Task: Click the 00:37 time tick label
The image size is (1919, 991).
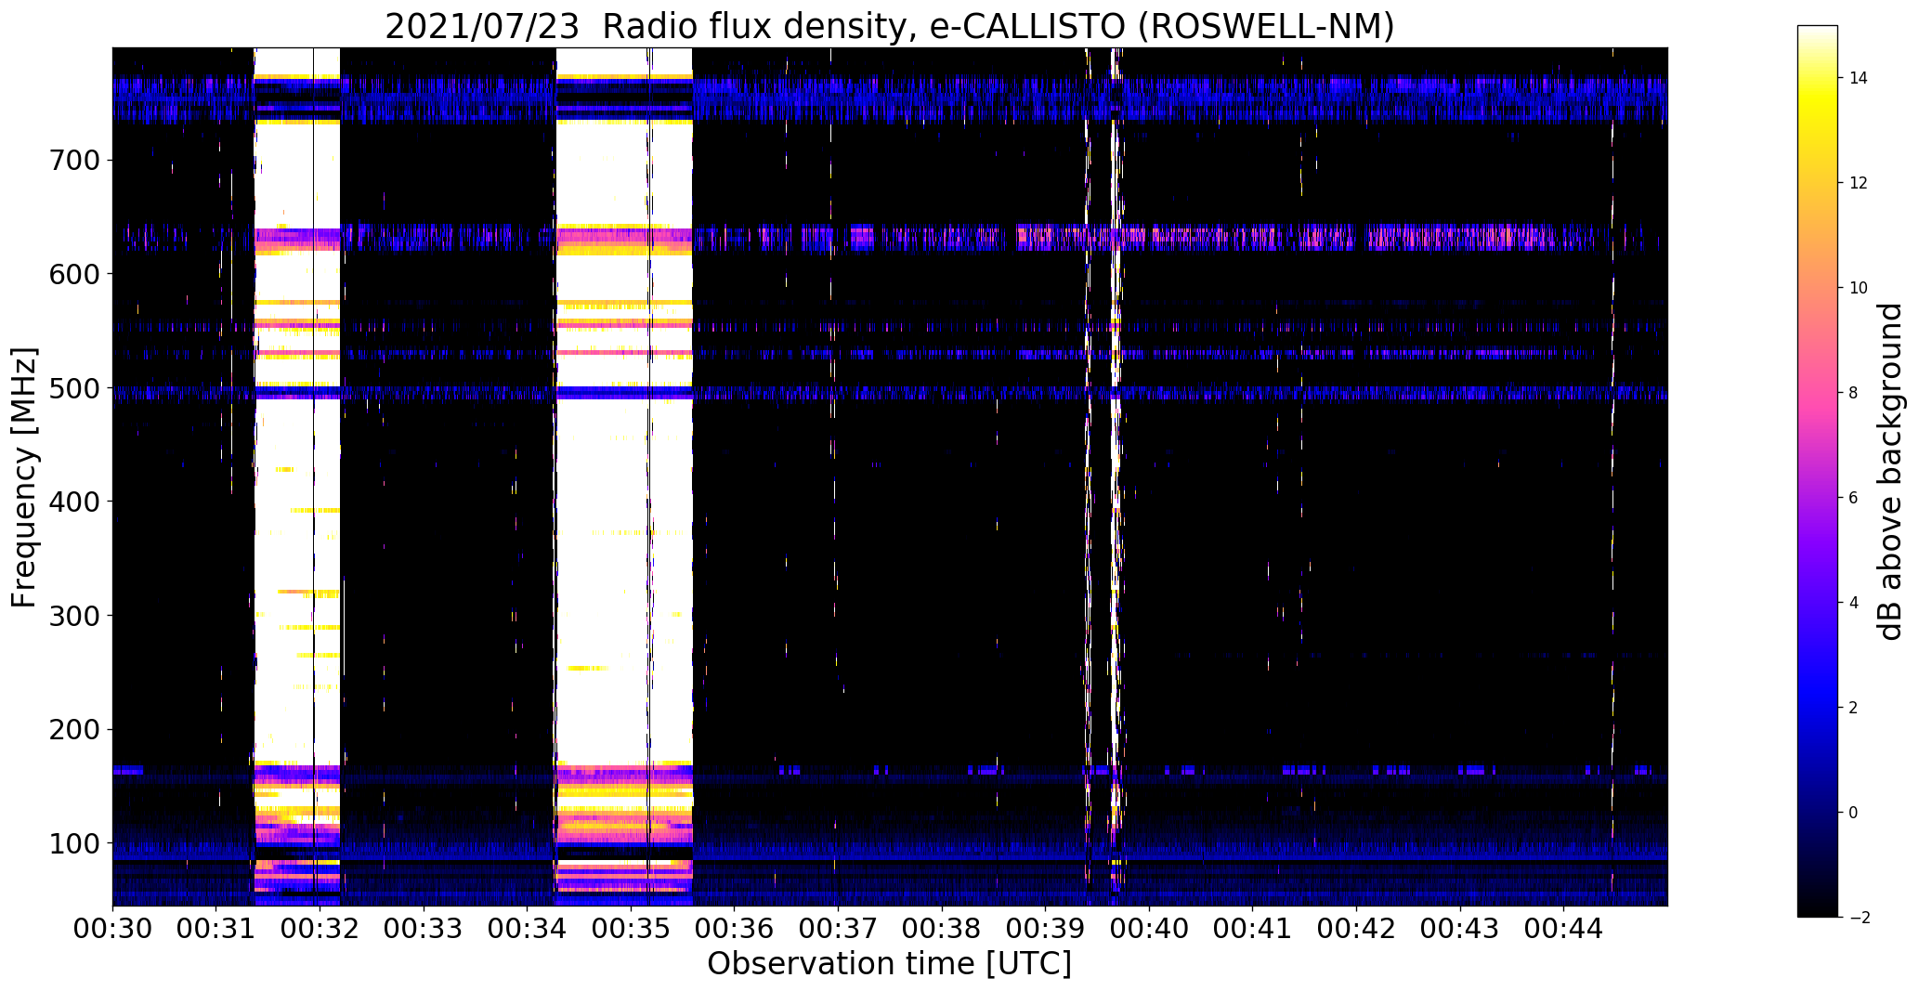Action: click(838, 929)
